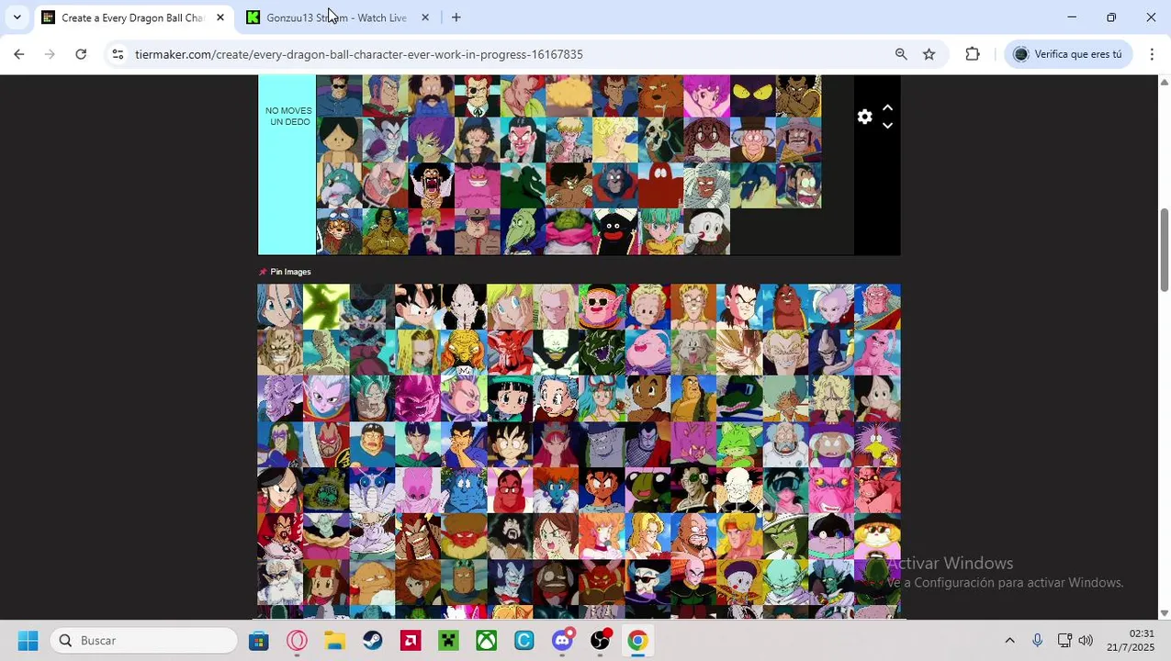Select first character thumbnail under Pin Images
The height and width of the screenshot is (661, 1171).
[280, 307]
